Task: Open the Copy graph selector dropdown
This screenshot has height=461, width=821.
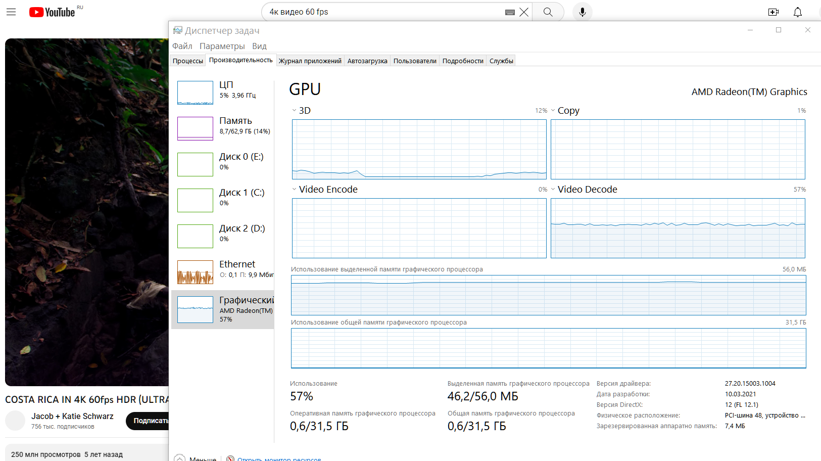Action: point(553,111)
